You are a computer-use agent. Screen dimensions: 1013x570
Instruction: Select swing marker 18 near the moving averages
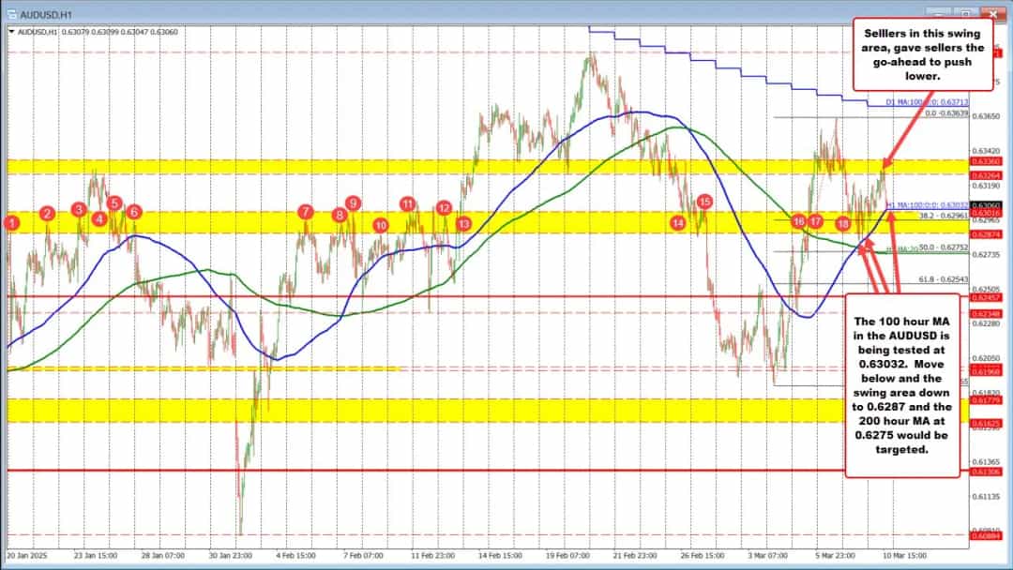pyautogui.click(x=842, y=224)
